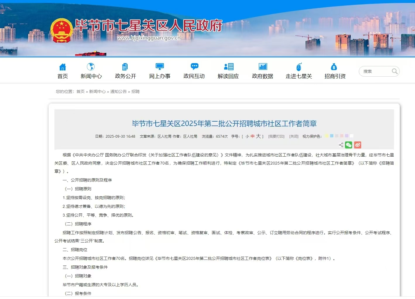Image resolution: width=415 pixels, height=299 pixels.
Task: Open 通知公告 from the breadcrumb trail
Action: coord(118,91)
